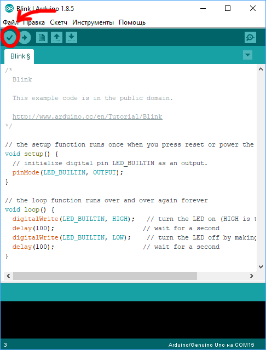This screenshot has width=266, height=350.
Task: Click the Arduino logo in title bar
Action: click(x=9, y=9)
